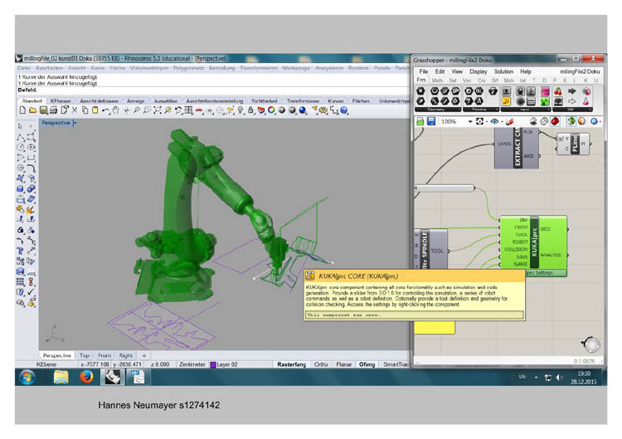Viewport: 622px width, 439px height.
Task: Select the Polyline tool in left toolbar
Action: [21, 137]
